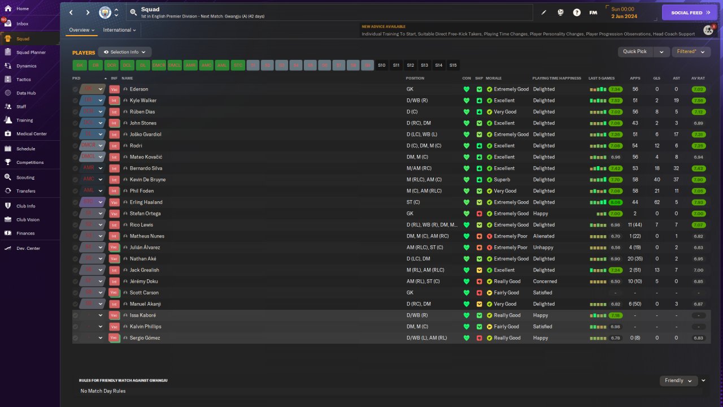Select the S15 substitute slot tab
Screen dimensions: 723x407
pyautogui.click(x=453, y=66)
